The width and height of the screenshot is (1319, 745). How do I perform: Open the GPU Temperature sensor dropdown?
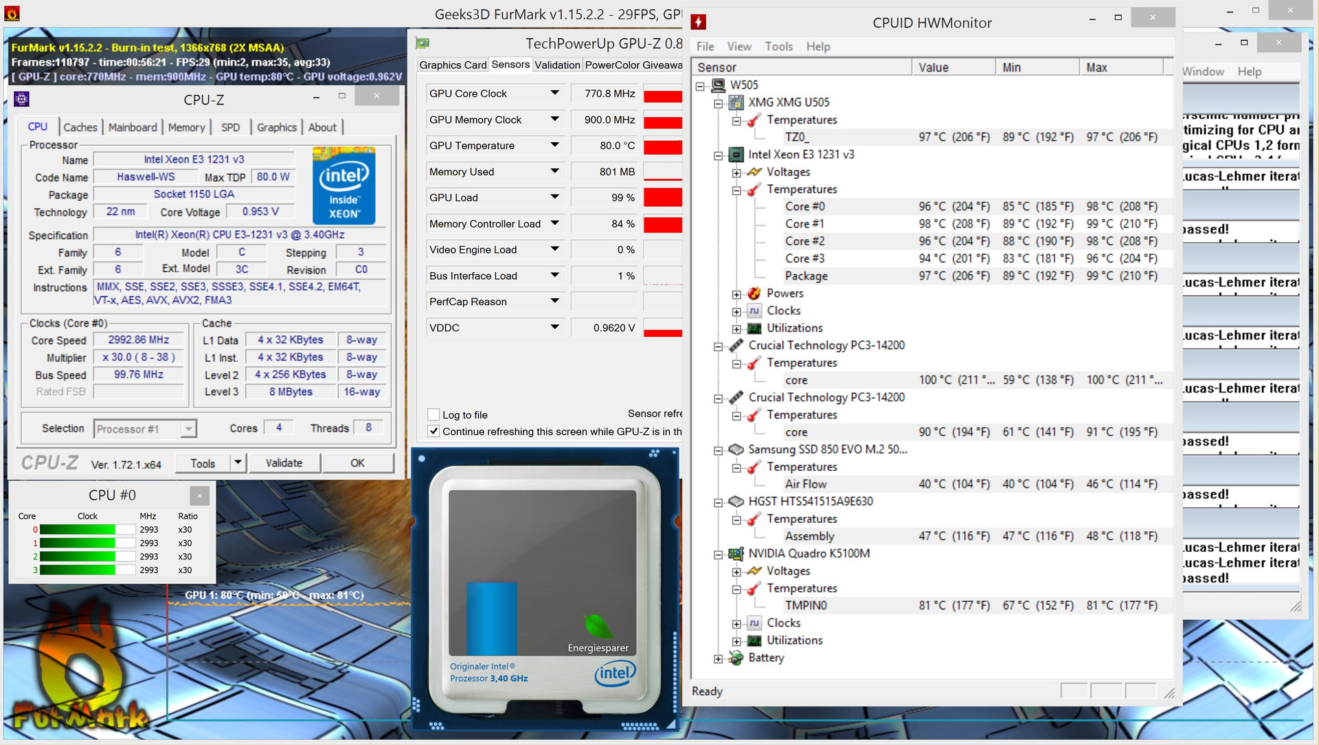554,146
